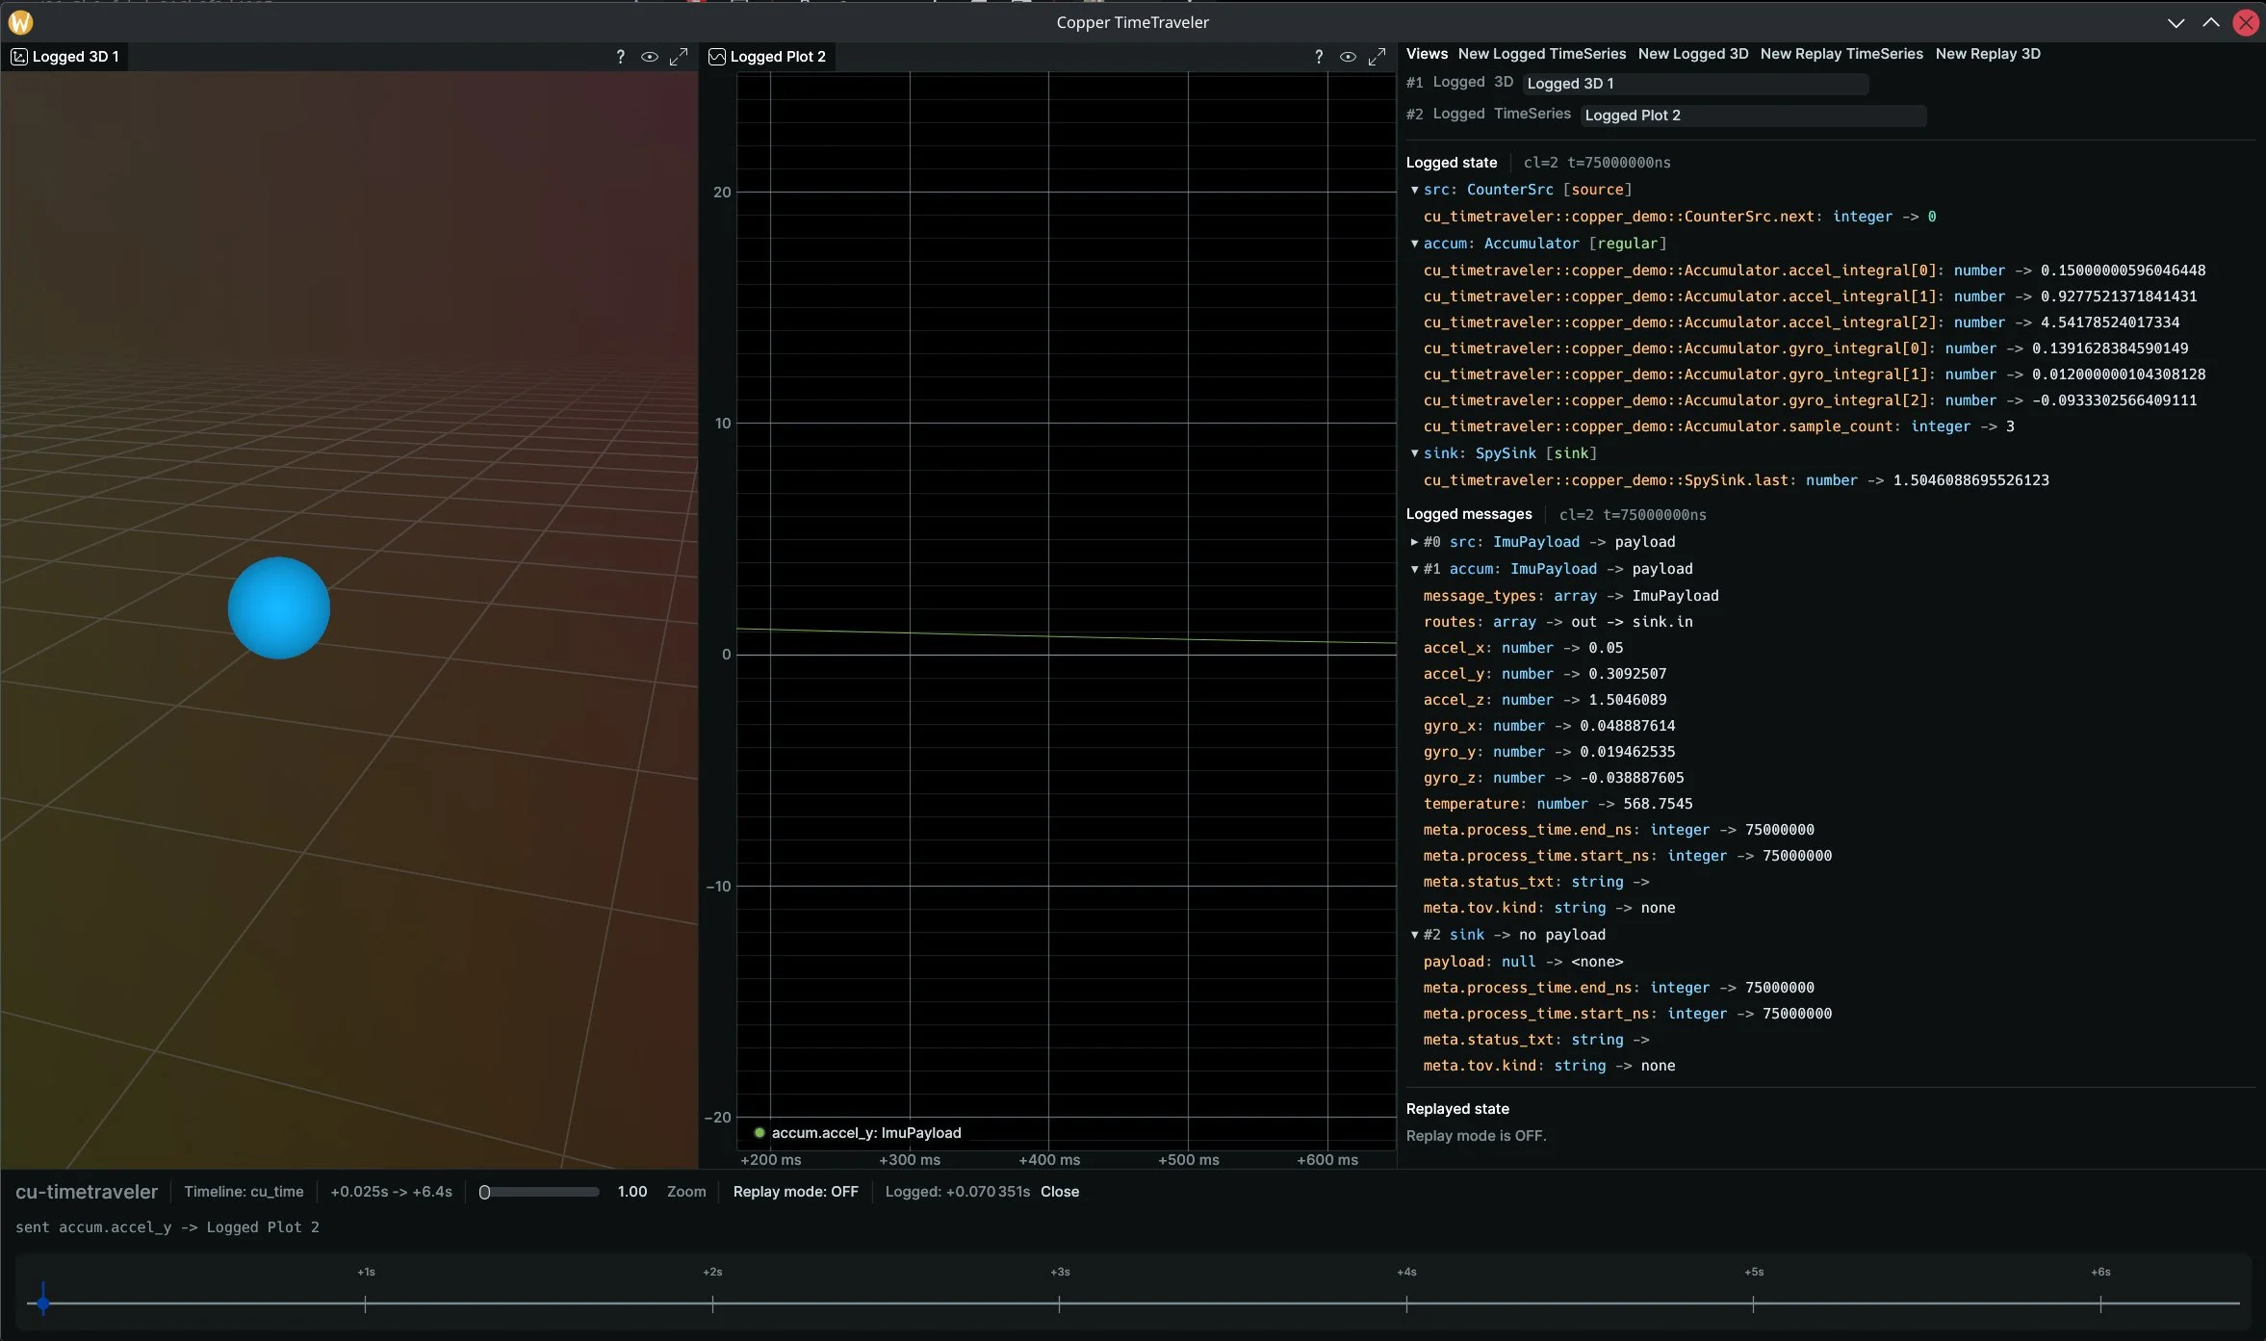
Task: Open New Replay 3D view
Action: click(1987, 54)
